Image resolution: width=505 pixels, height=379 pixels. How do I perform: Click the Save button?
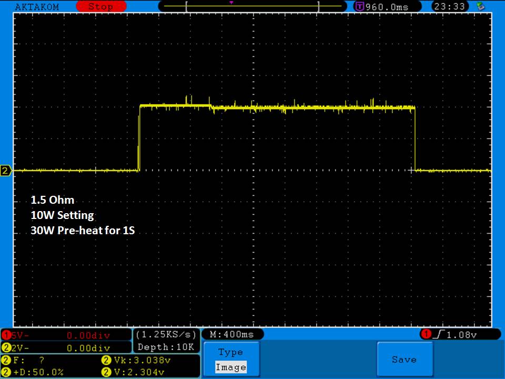coord(404,360)
